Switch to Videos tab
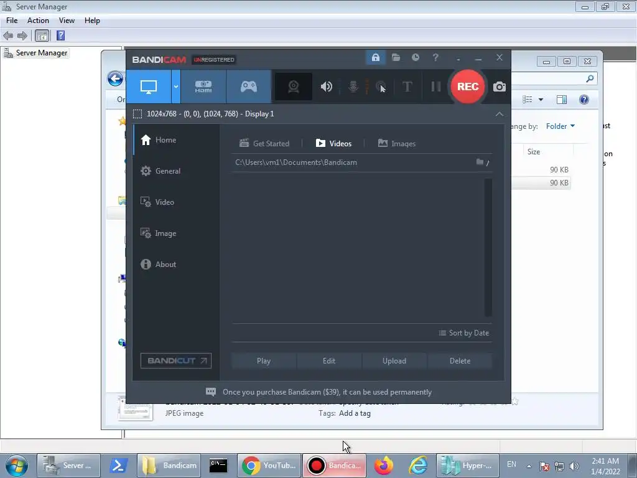This screenshot has width=637, height=478. point(333,144)
